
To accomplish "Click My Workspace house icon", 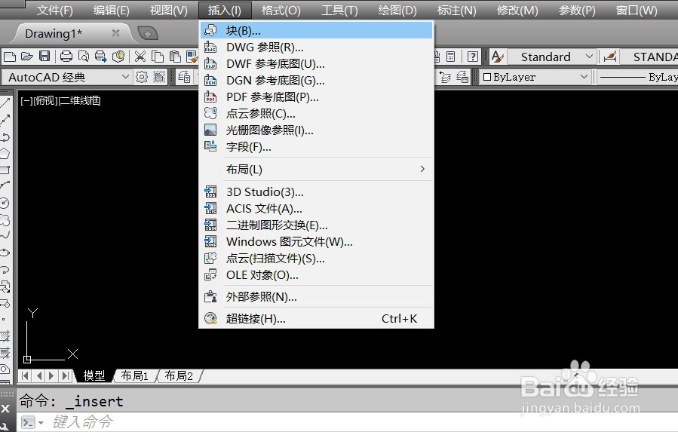I will coord(159,77).
